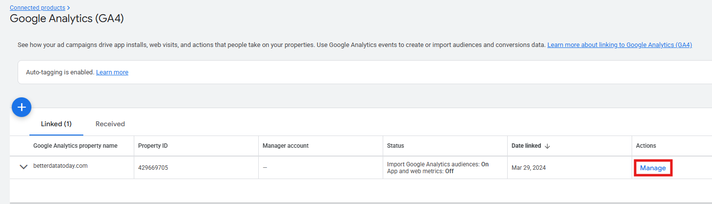Click the Property ID column header
The width and height of the screenshot is (712, 204).
click(x=153, y=146)
